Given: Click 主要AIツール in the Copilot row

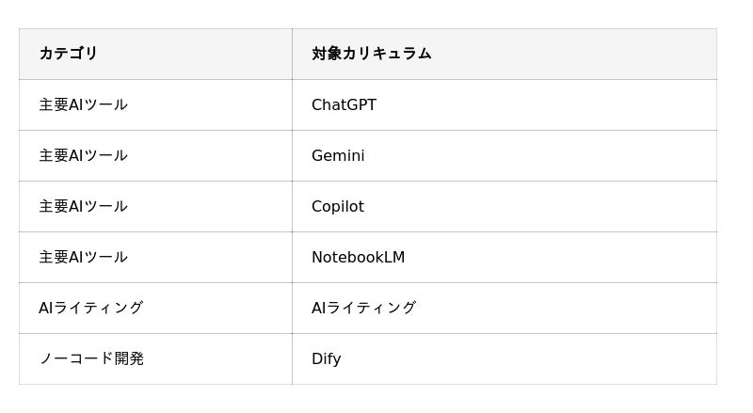Looking at the screenshot, I should (83, 207).
